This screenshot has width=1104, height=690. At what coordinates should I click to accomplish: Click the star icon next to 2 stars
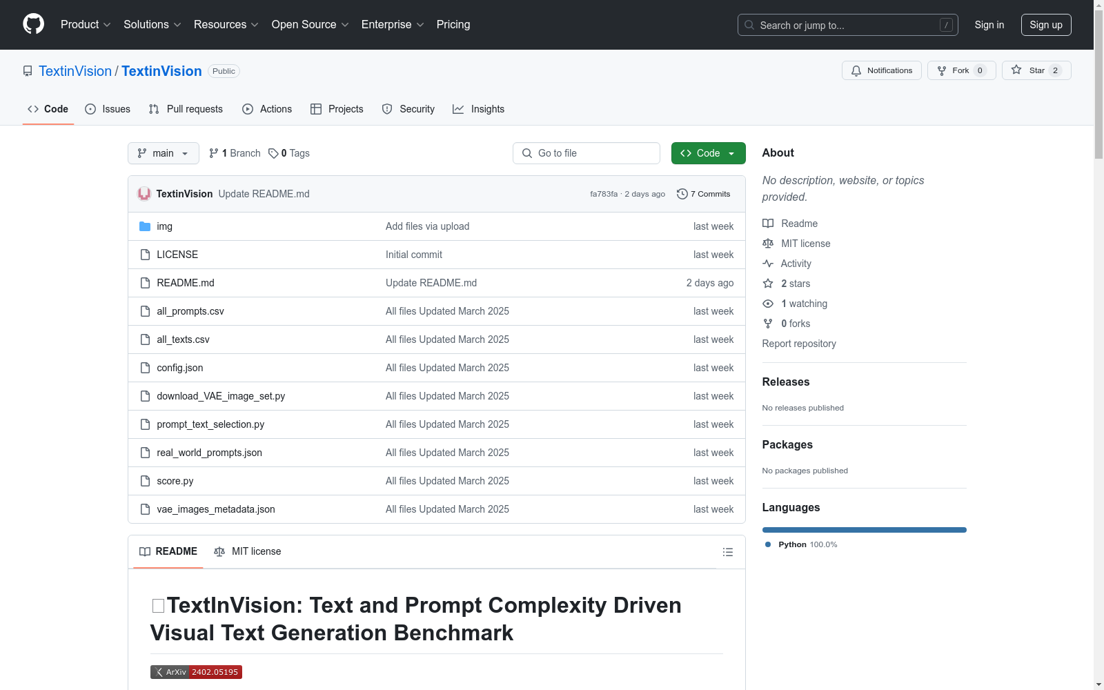768,284
